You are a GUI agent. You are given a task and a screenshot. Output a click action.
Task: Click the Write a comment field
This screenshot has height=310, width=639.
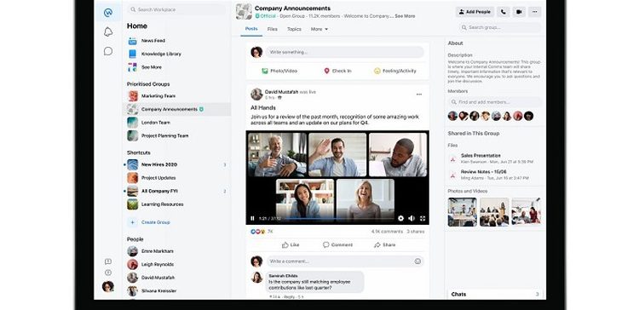click(x=345, y=261)
